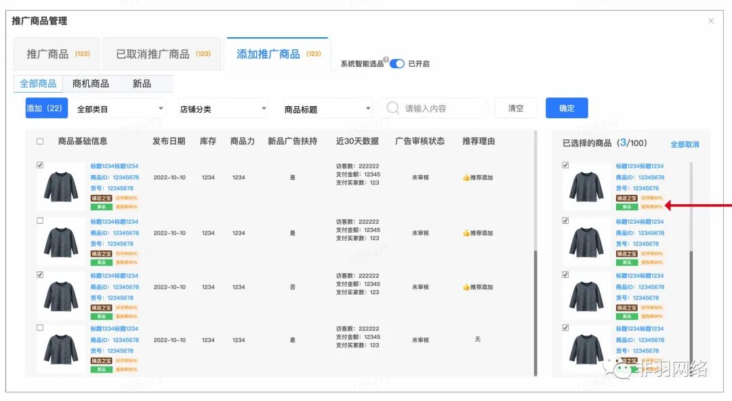732x401 pixels.
Task: Click the thumbs-up 推荐添加 icon in first row
Action: click(466, 178)
